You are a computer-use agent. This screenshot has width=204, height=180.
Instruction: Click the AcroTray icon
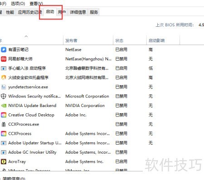pos(4,161)
